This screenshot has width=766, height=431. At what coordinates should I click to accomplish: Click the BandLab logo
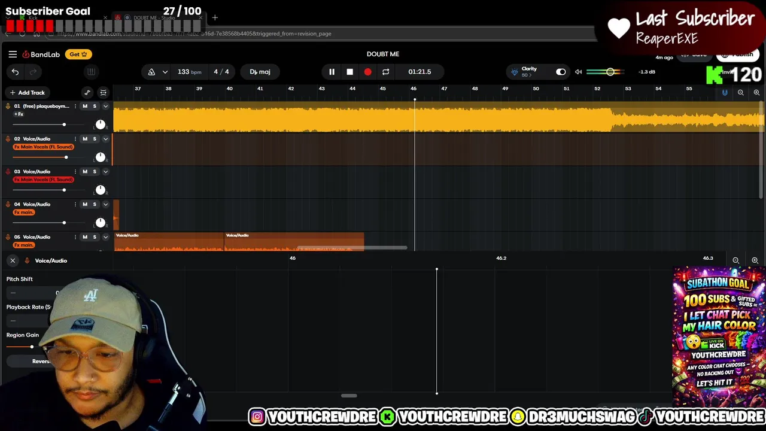tap(41, 54)
